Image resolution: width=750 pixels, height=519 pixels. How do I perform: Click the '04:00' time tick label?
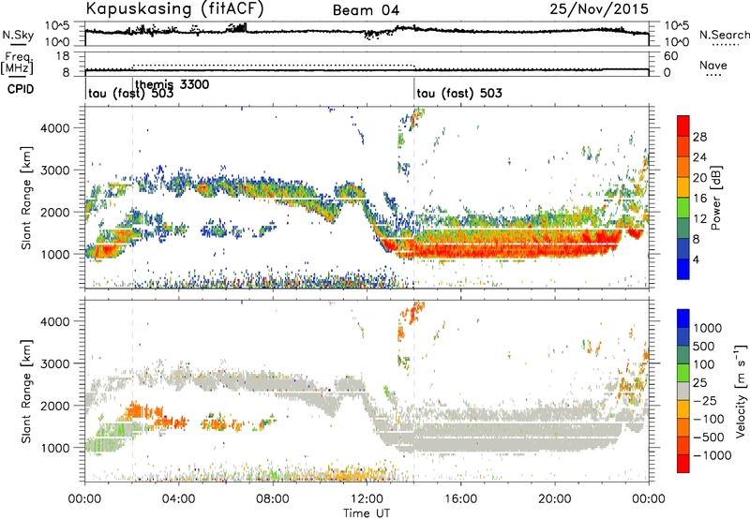179,499
